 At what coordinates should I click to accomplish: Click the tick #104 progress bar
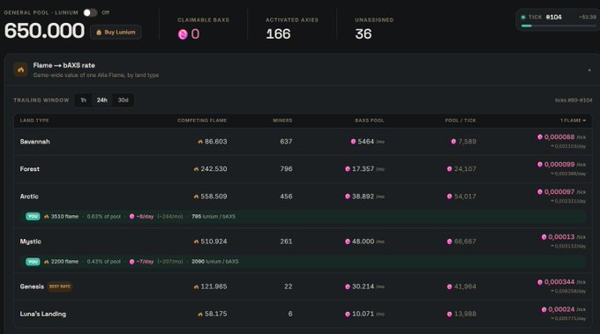(559, 26)
